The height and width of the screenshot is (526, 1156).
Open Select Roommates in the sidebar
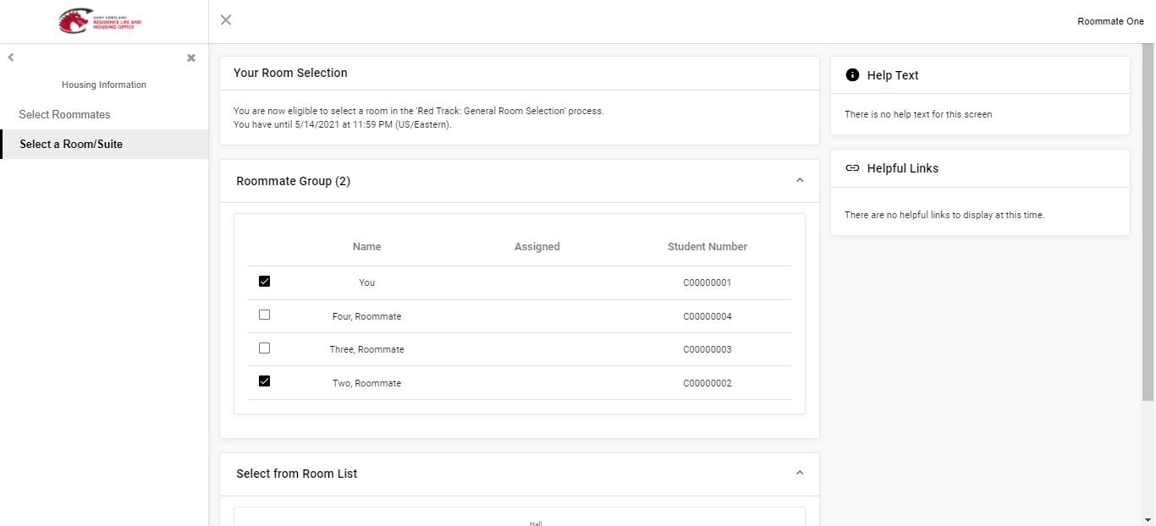click(104, 114)
